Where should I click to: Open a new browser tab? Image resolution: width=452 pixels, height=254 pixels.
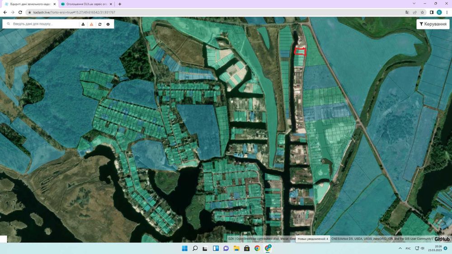120,4
